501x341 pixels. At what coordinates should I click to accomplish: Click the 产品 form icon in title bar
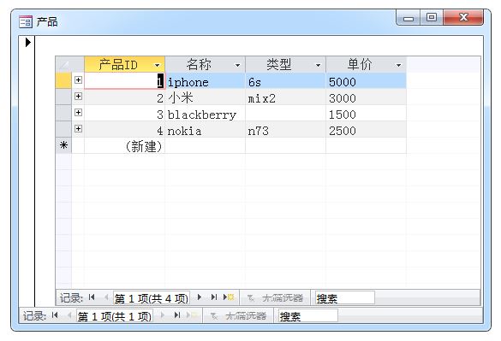(x=26, y=22)
